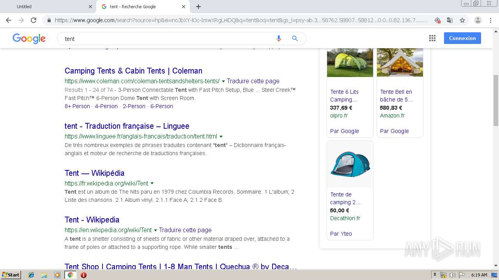Select Chrome icon in taskbar
The width and height of the screenshot is (499, 280).
click(70, 275)
